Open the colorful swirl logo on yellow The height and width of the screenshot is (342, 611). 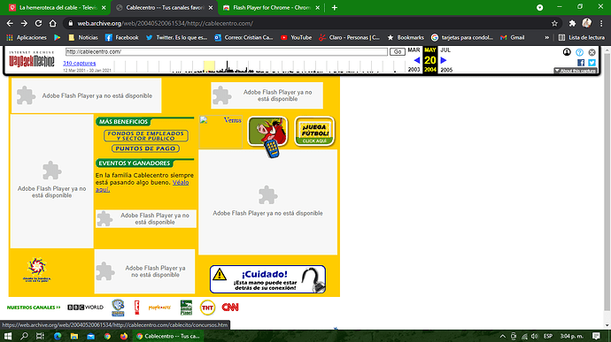(x=36, y=270)
